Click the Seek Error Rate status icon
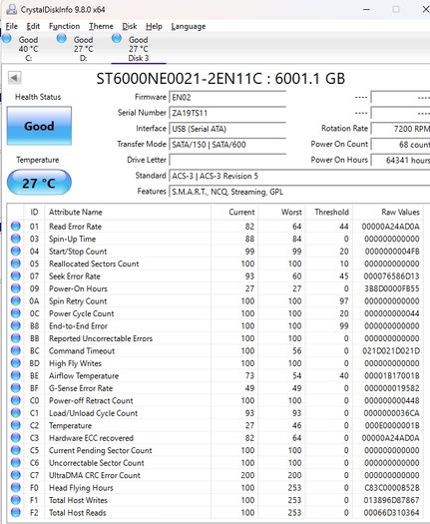The height and width of the screenshot is (524, 430). (x=15, y=276)
